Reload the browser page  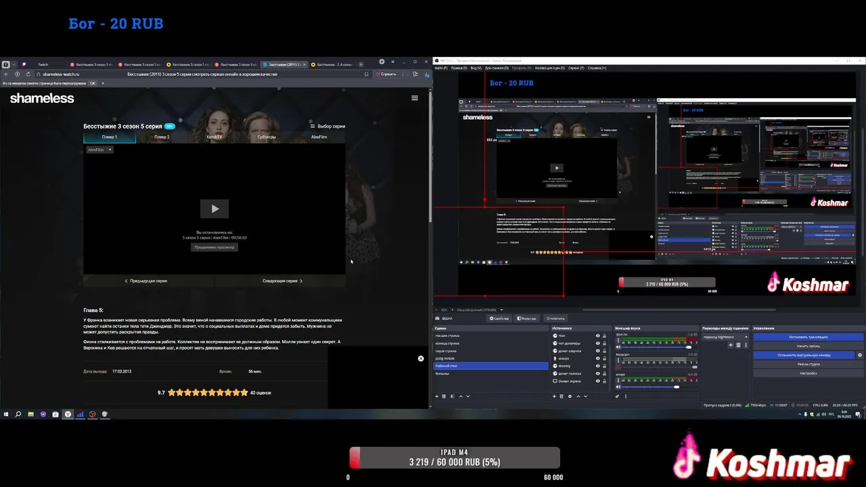tap(28, 74)
